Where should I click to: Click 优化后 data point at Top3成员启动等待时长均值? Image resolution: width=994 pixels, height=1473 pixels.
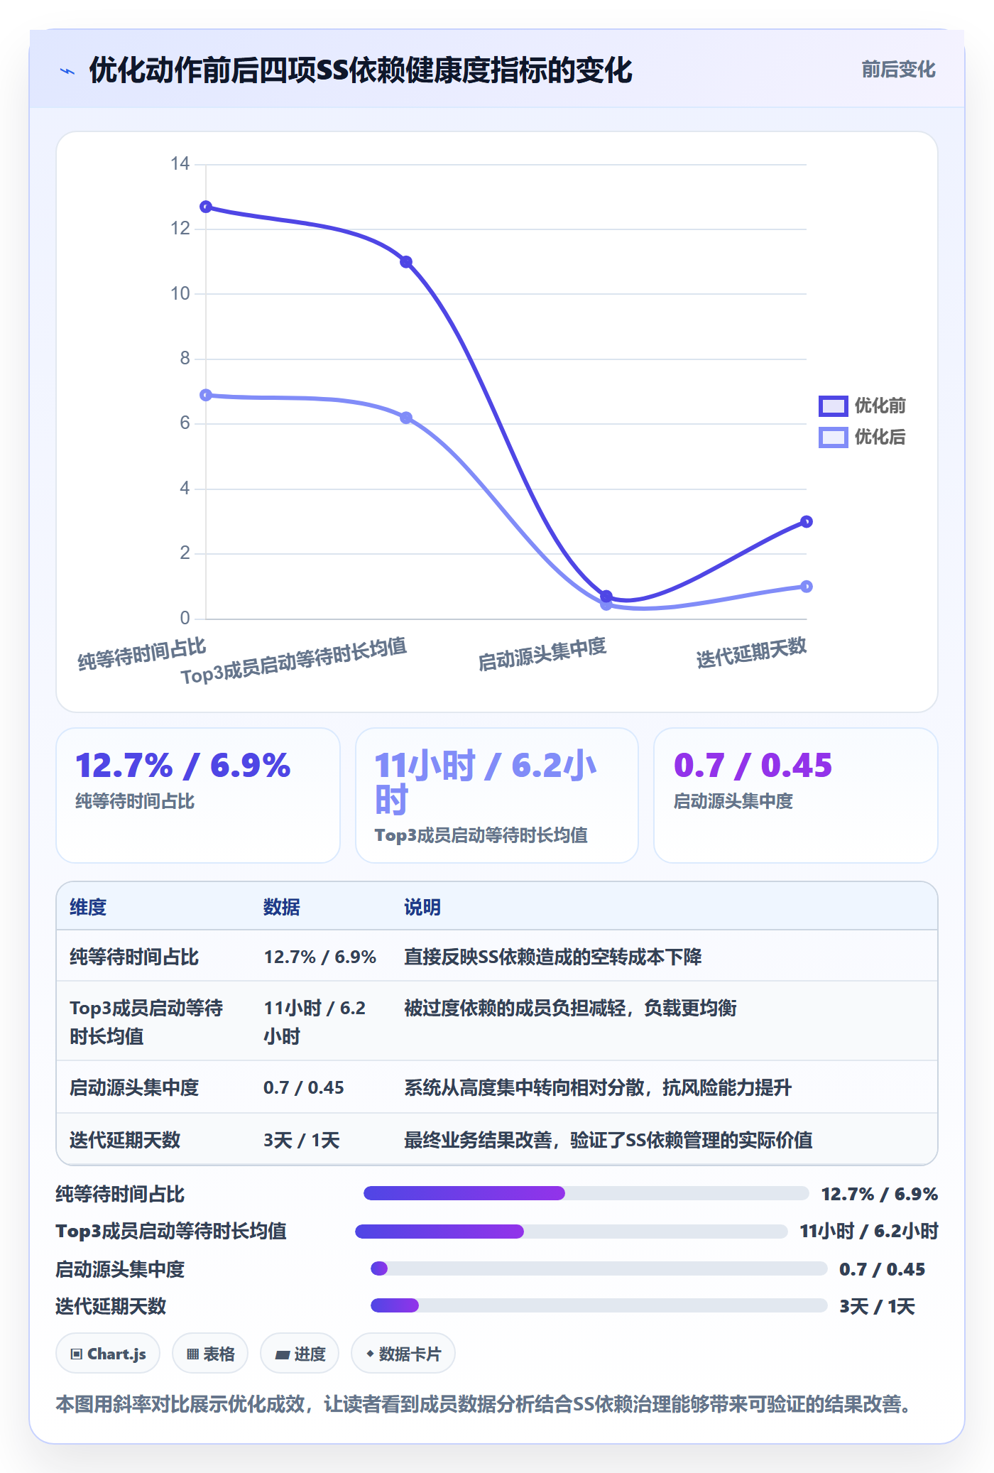(406, 418)
